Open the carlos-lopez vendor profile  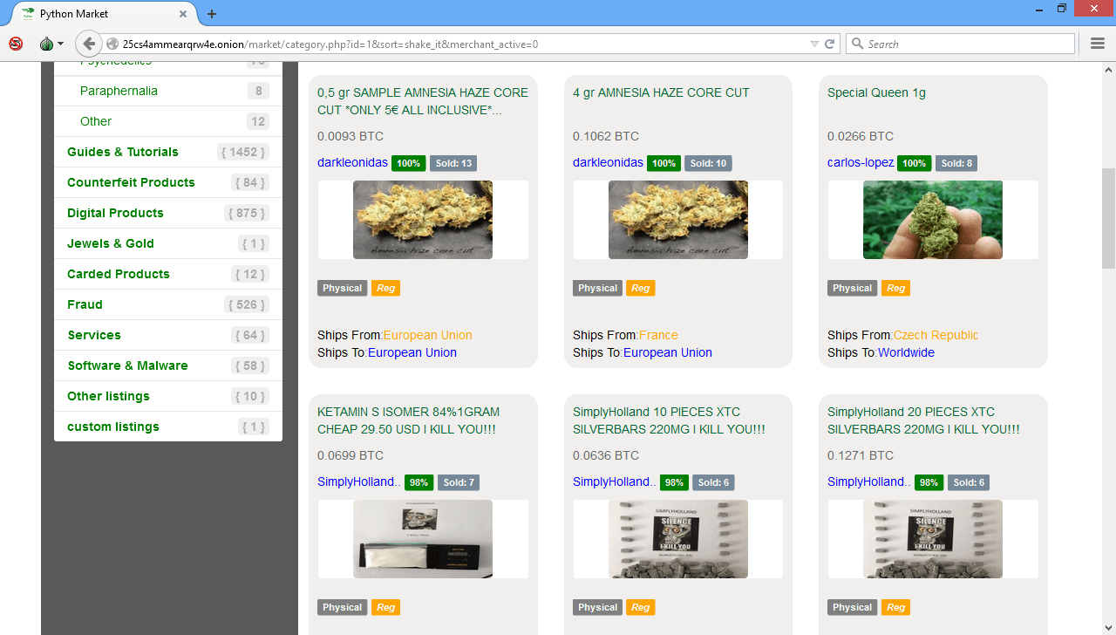click(x=861, y=162)
